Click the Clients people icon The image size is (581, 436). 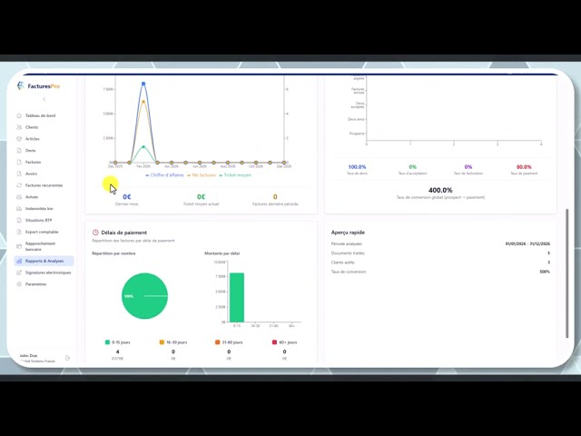(19, 127)
